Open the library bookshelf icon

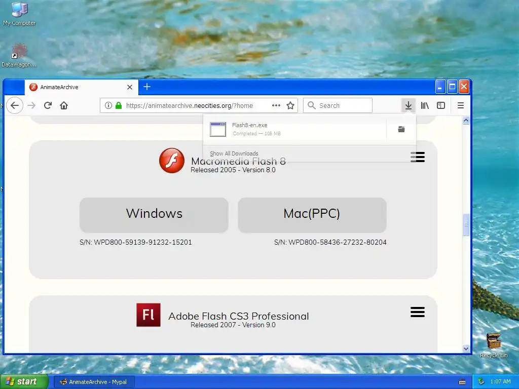click(425, 105)
